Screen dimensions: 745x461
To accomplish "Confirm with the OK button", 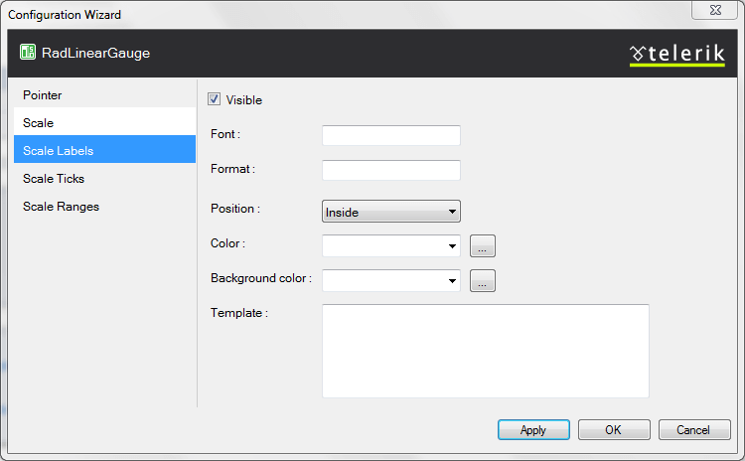I will pos(614,429).
